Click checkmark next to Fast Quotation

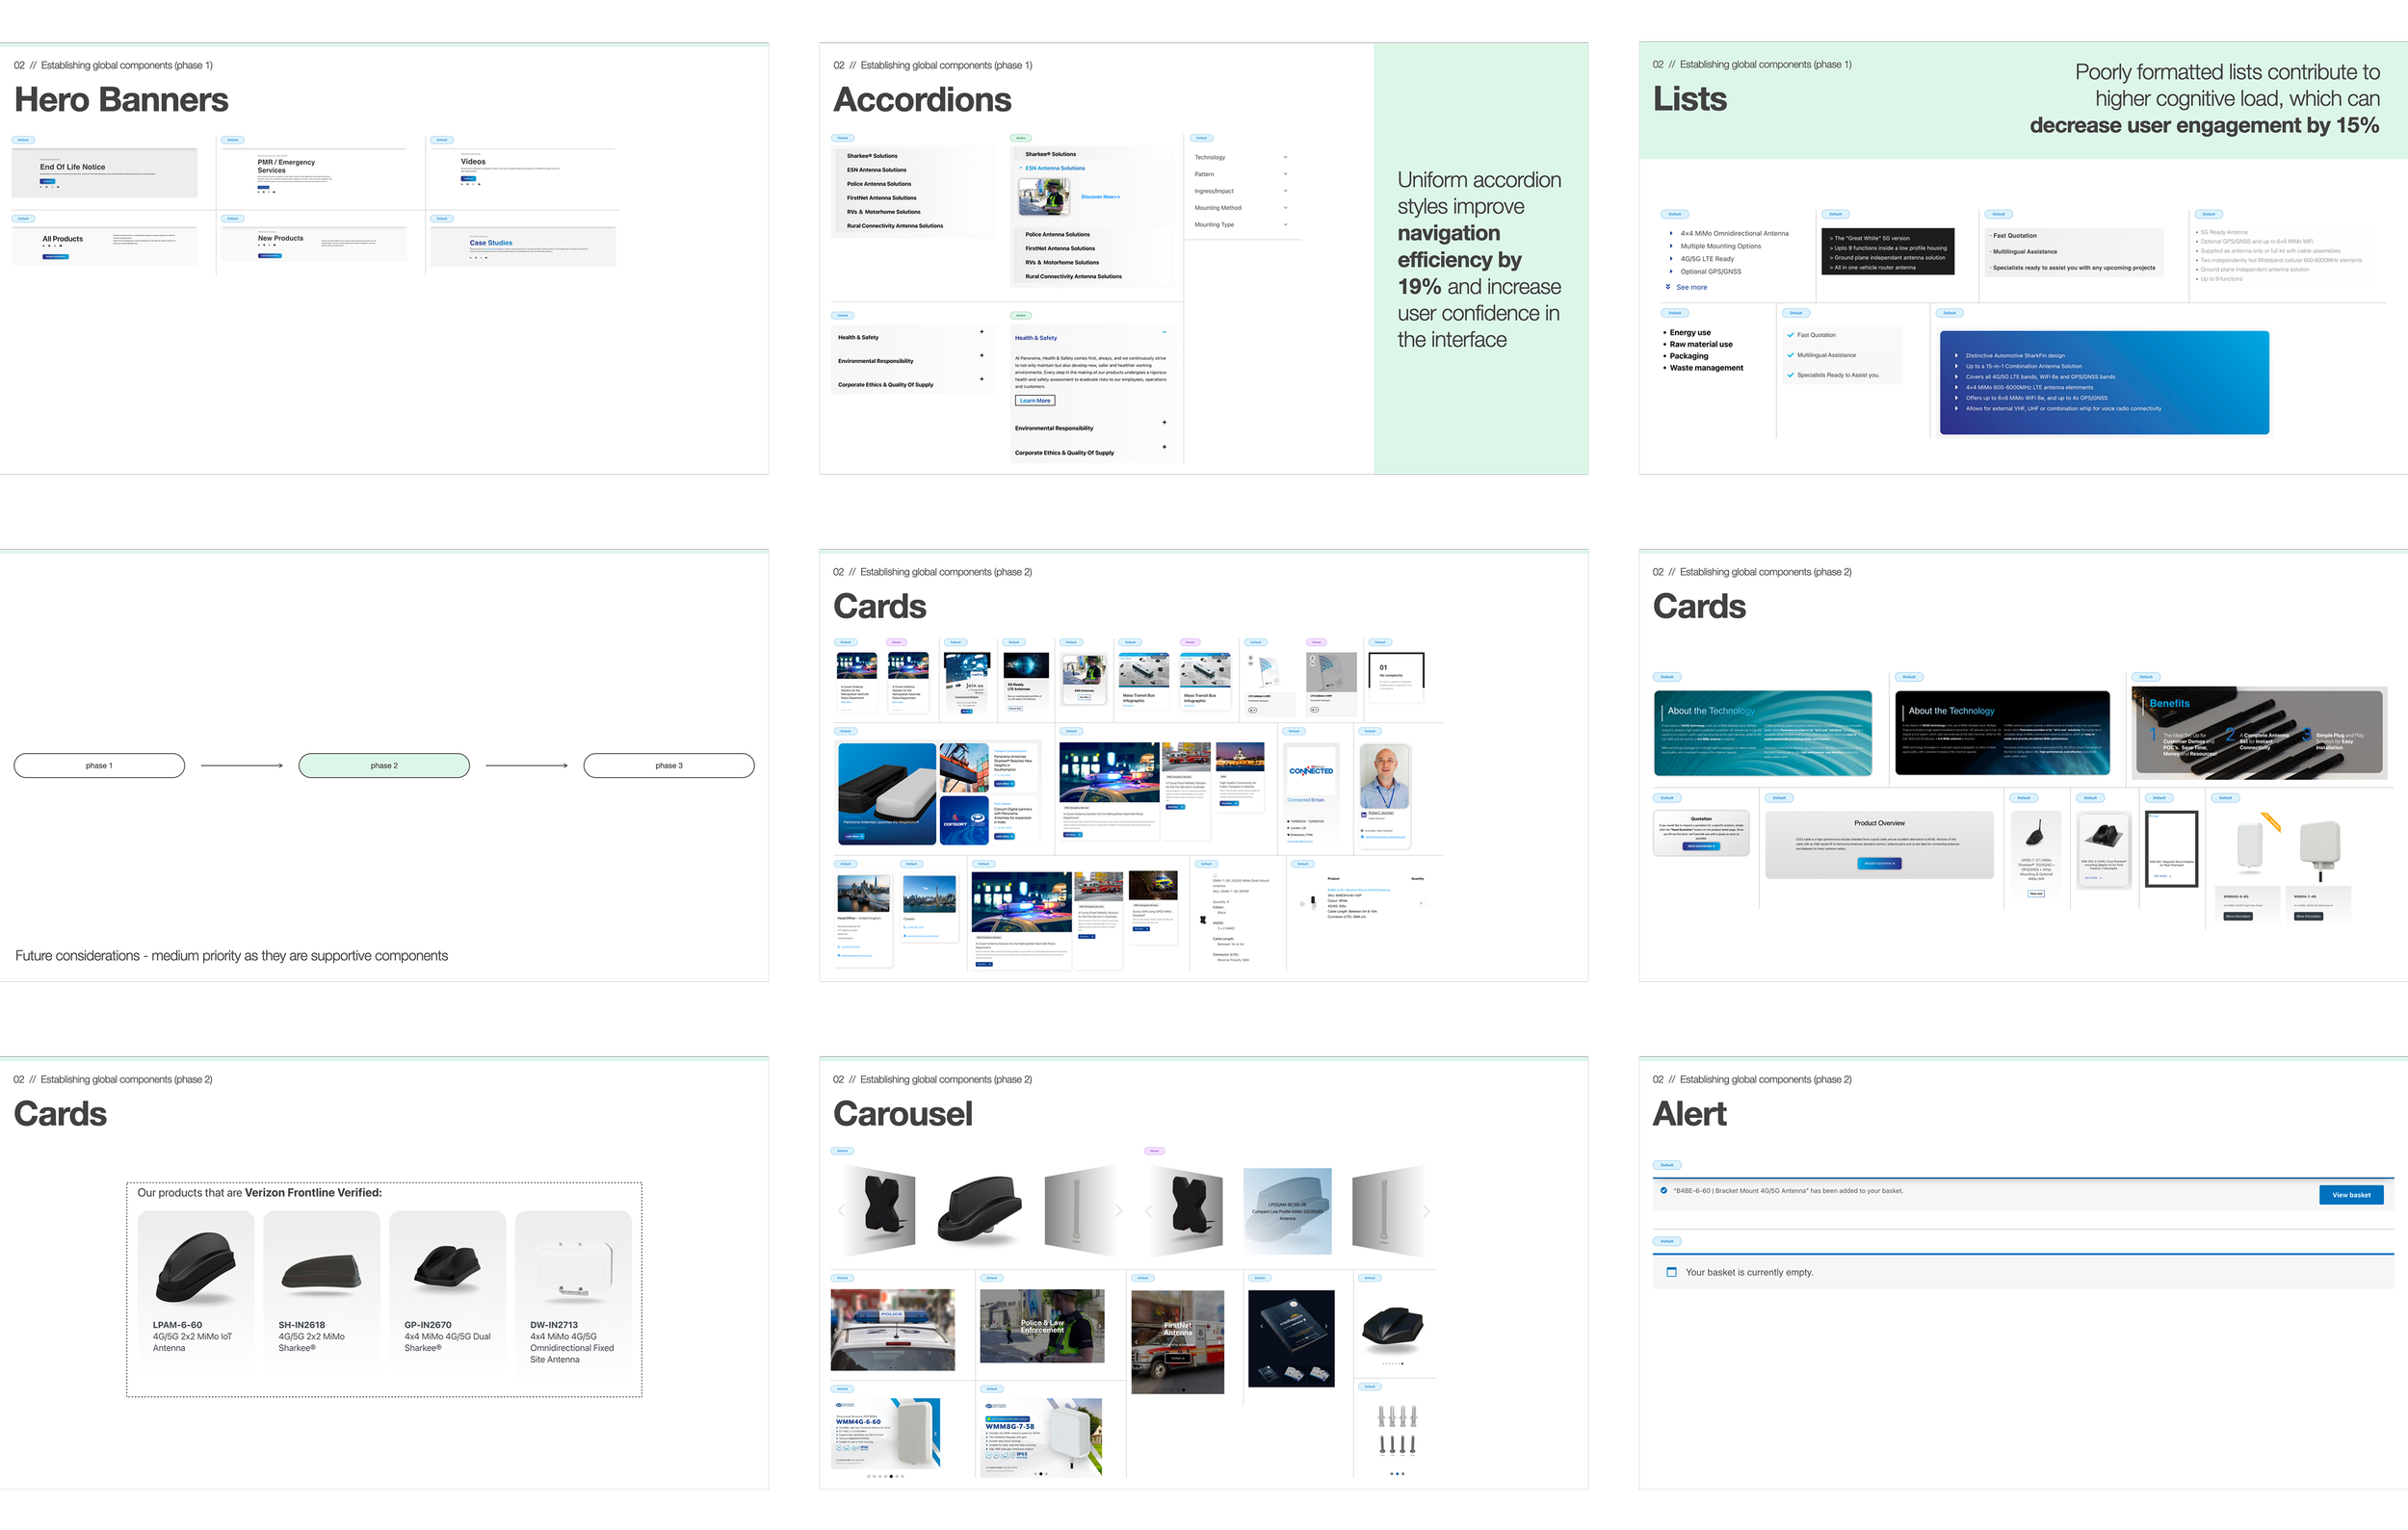click(1790, 335)
